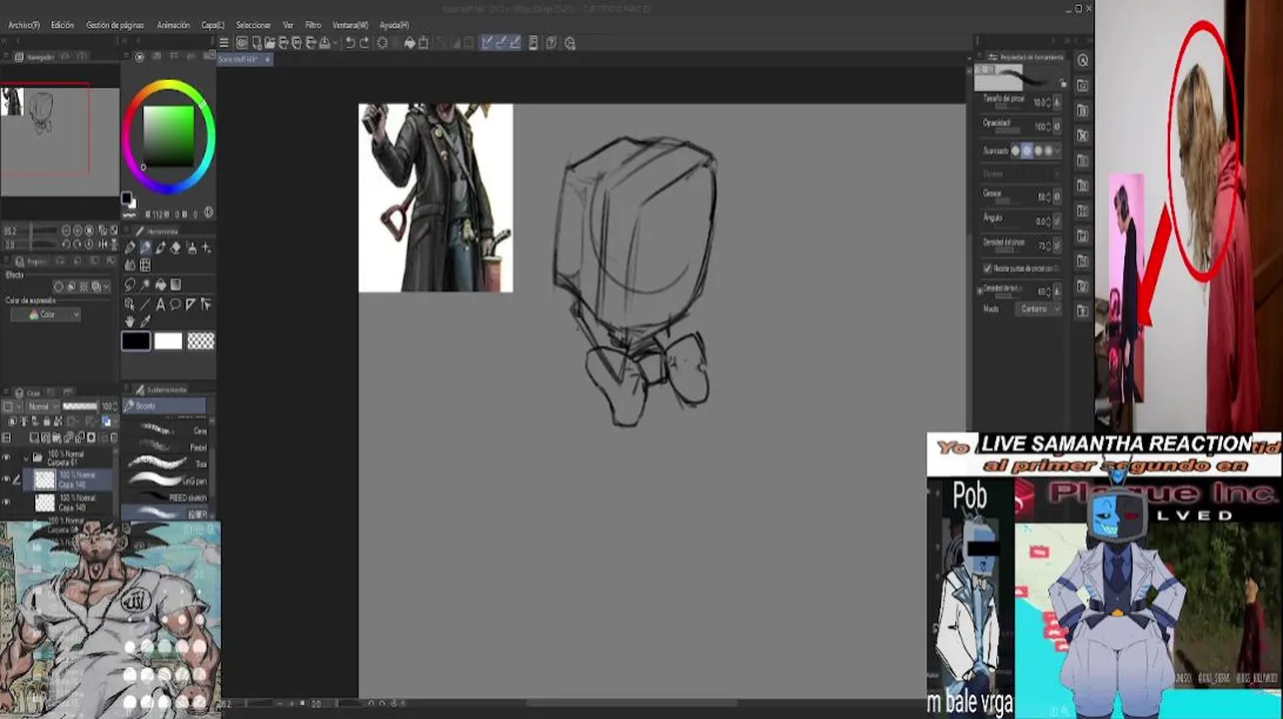This screenshot has width=1283, height=719.
Task: Open the Gestión de páginas menu
Action: click(115, 25)
